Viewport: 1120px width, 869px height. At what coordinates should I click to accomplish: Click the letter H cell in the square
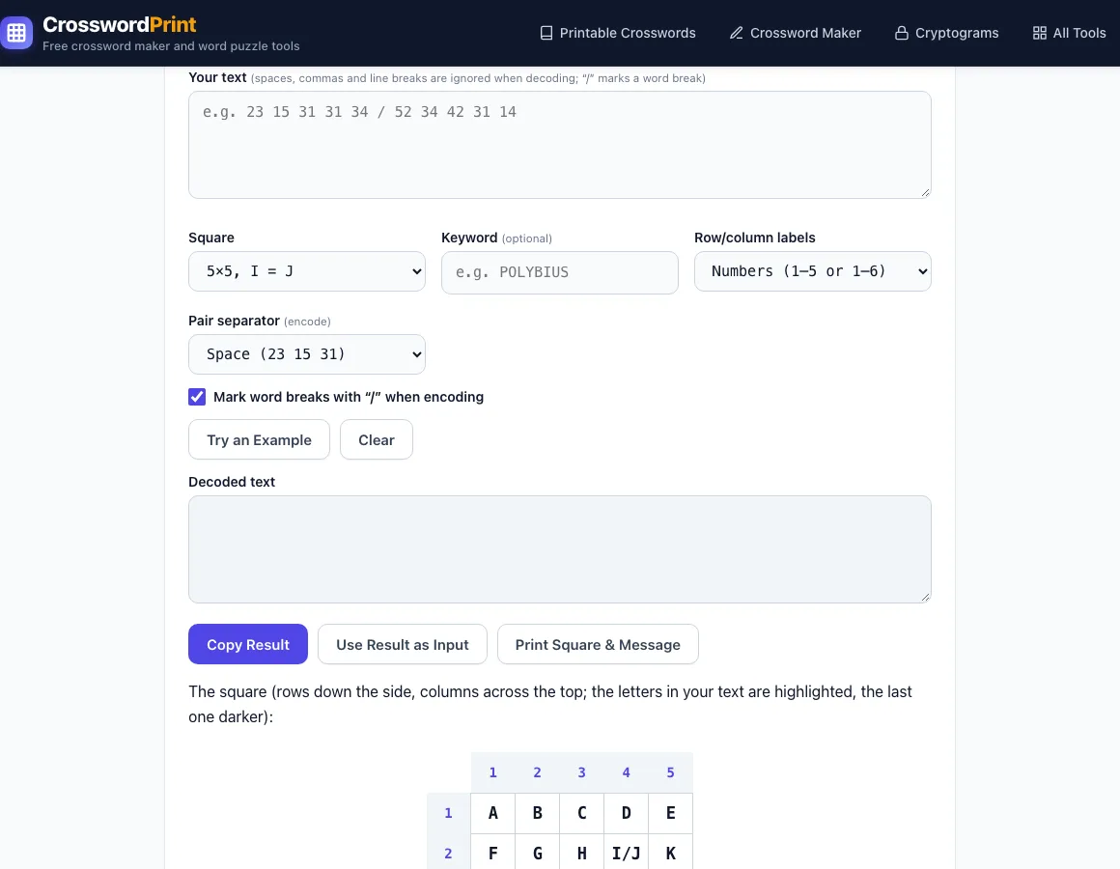(581, 852)
